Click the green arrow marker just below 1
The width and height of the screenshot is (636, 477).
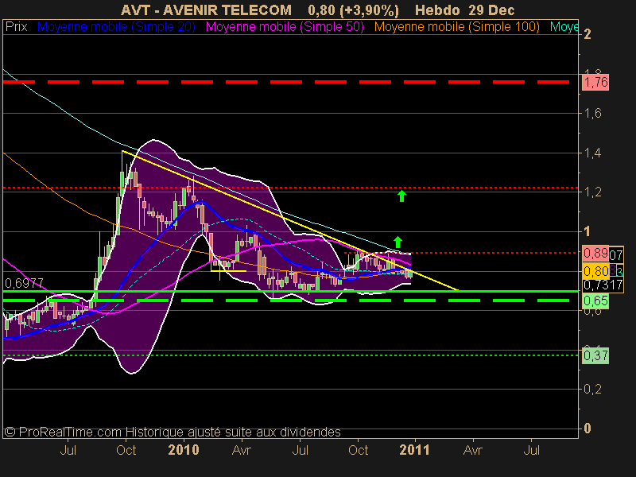tap(398, 242)
